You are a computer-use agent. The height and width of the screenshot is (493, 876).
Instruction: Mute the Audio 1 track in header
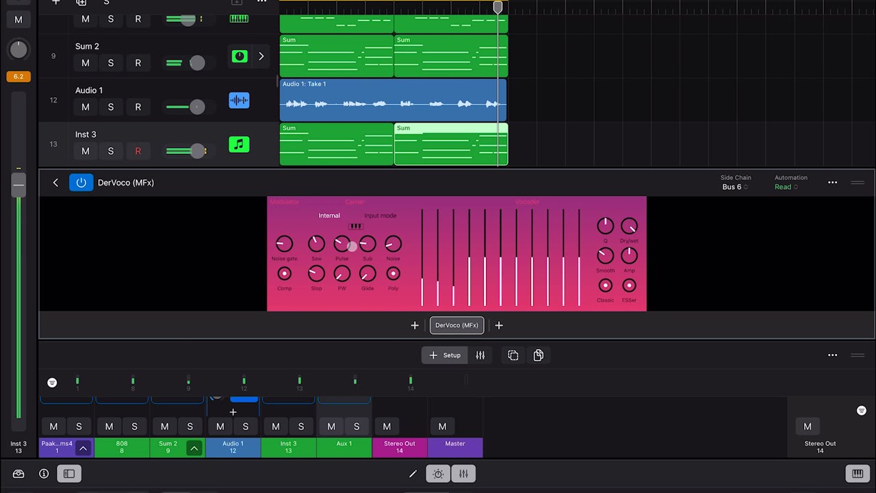[x=86, y=107]
